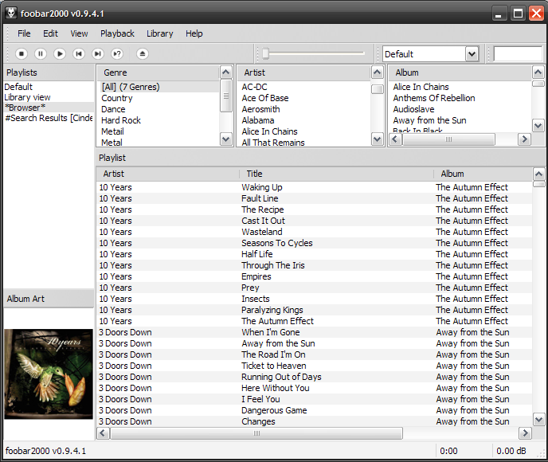The image size is (548, 462).
Task: Select the Dance genre
Action: click(159, 109)
